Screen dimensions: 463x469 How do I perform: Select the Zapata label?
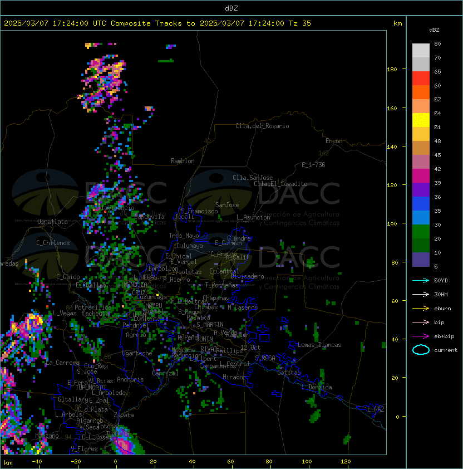point(124,415)
